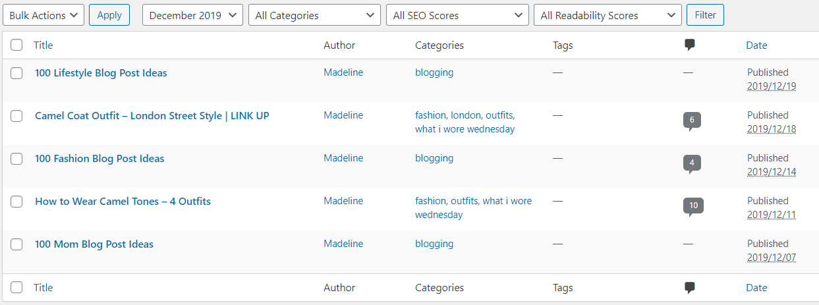Click the date 2019/12/19
This screenshot has width=819, height=305.
coord(772,86)
